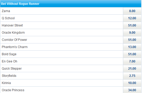The height and width of the screenshot is (93, 142).
Task: Select En Gee Oh 7.00 odds
Action: pos(132,61)
